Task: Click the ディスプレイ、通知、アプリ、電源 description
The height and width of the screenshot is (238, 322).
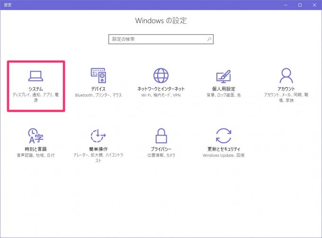Action: coord(36,97)
